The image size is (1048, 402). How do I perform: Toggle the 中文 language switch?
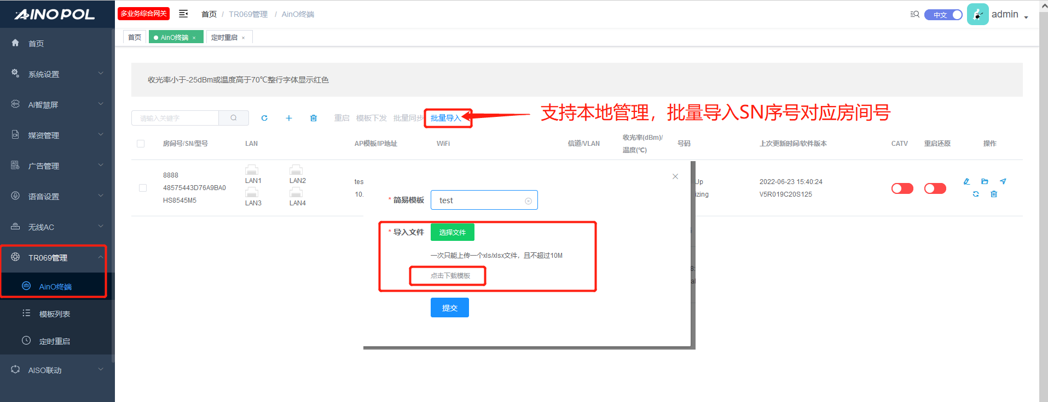[x=943, y=15]
